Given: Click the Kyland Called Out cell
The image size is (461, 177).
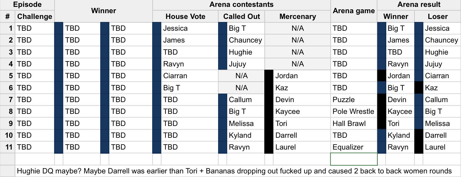Looking at the screenshot, I should (246, 135).
